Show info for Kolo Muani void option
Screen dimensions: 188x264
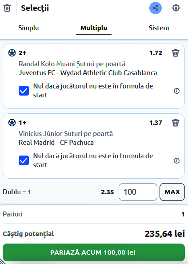[176, 91]
